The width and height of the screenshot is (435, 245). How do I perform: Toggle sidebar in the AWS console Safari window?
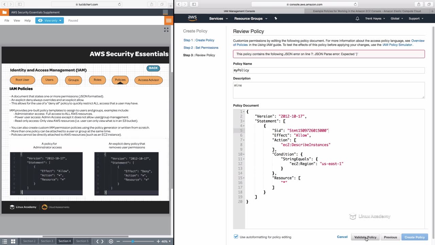[x=194, y=4]
